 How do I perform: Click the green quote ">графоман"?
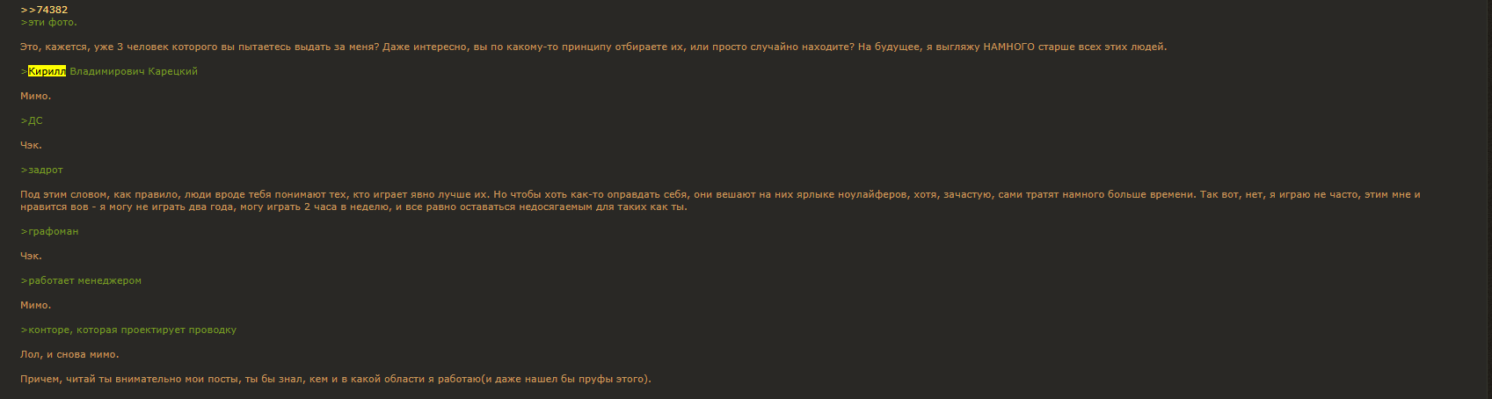click(x=49, y=231)
